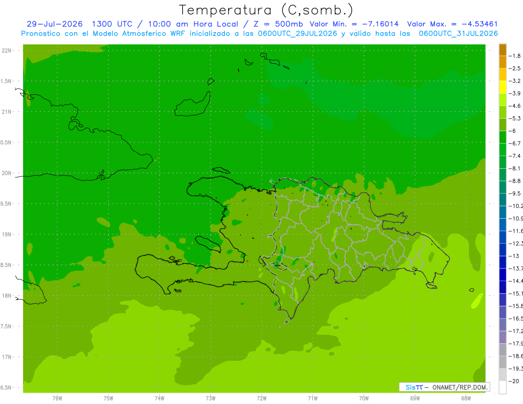Click the "ONAMET/REP.DOM." credit label
This screenshot has height=404, width=523.
(x=459, y=387)
